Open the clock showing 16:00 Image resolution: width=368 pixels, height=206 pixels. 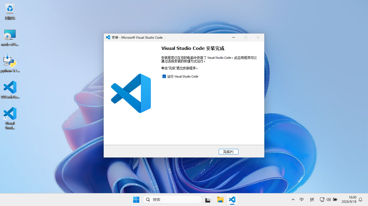349,200
